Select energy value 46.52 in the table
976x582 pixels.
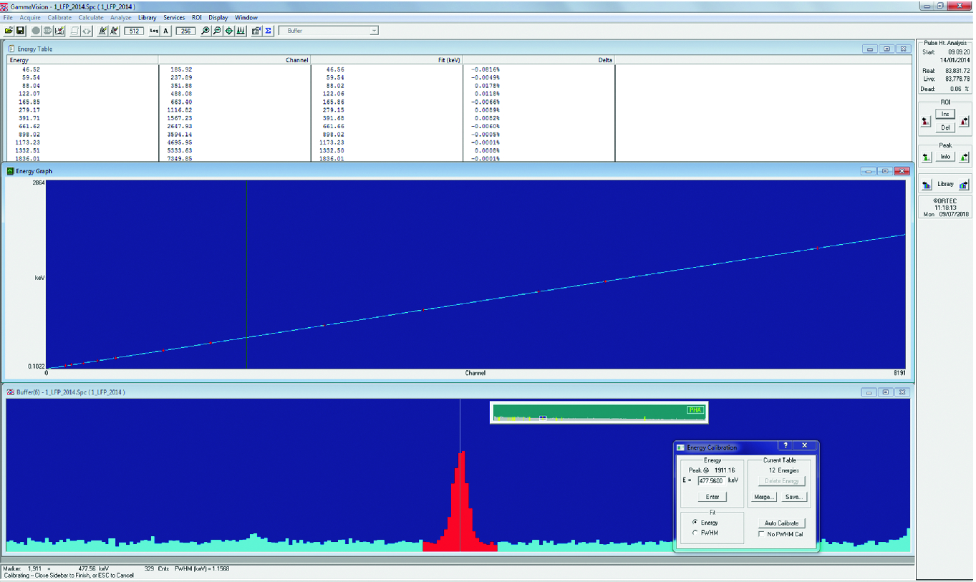click(31, 69)
